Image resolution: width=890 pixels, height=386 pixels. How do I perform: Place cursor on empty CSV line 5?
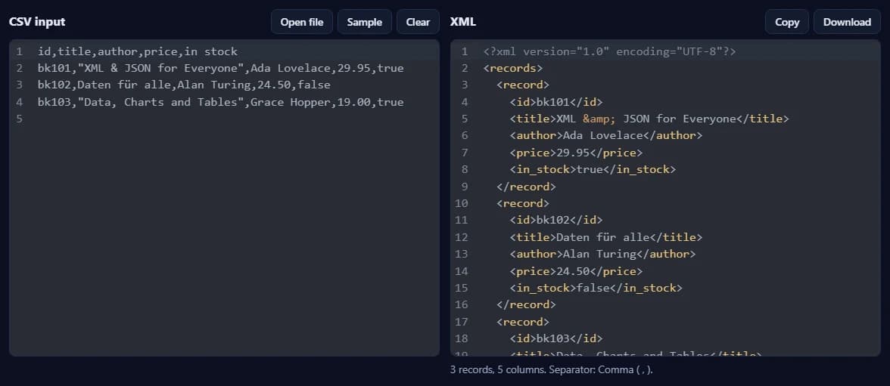(224, 119)
